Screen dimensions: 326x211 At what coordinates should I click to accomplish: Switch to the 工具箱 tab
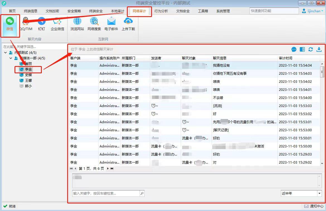coord(203,11)
